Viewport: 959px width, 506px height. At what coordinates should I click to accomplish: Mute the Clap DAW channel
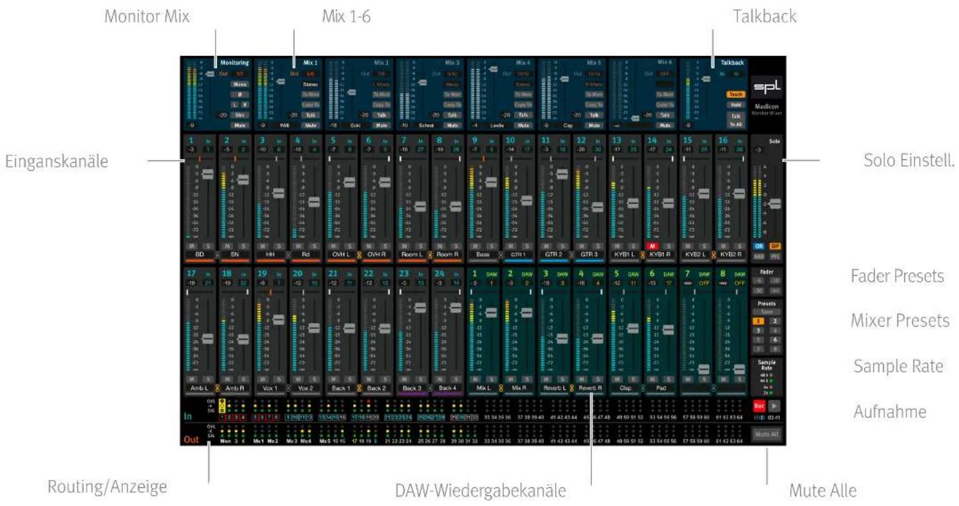pyautogui.click(x=619, y=379)
